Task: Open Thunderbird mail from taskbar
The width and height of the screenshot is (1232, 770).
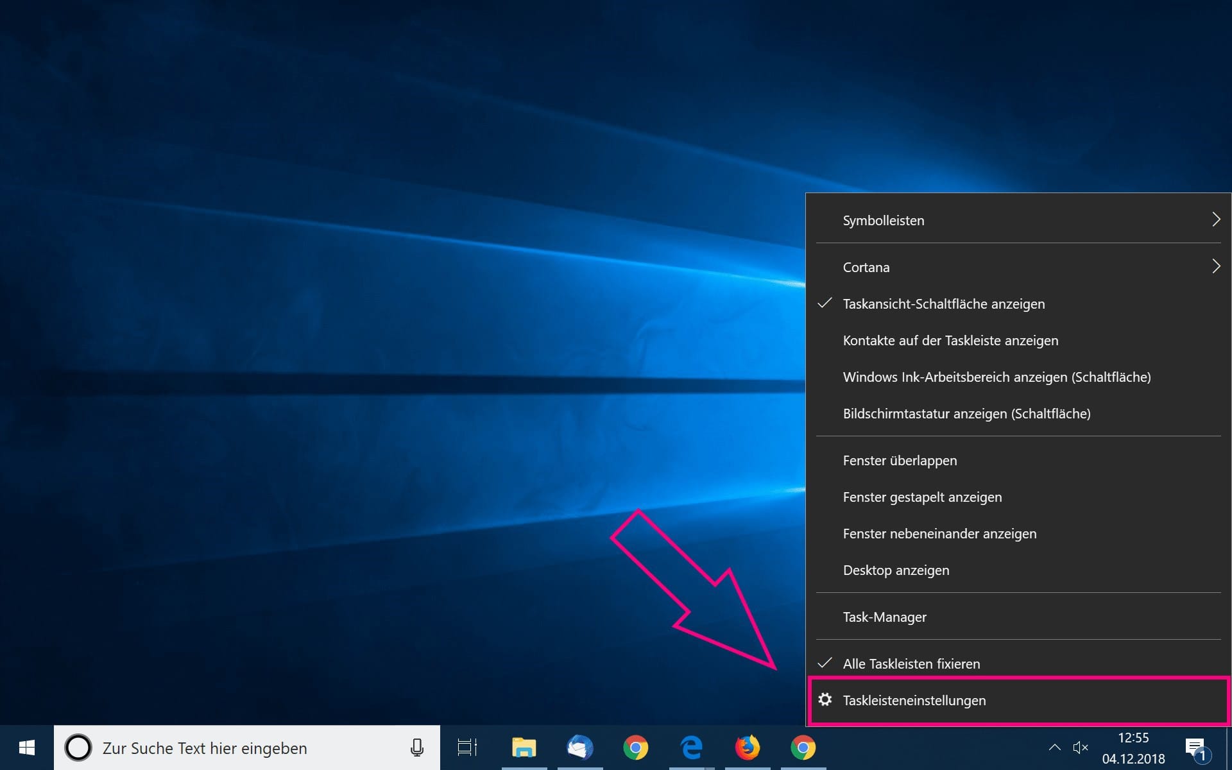Action: tap(579, 748)
